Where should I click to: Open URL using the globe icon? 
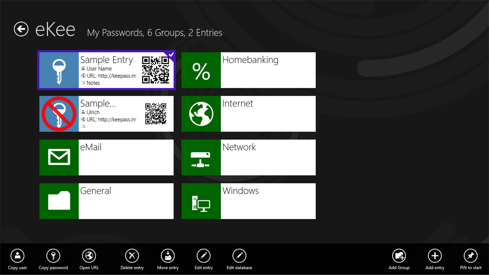click(89, 256)
